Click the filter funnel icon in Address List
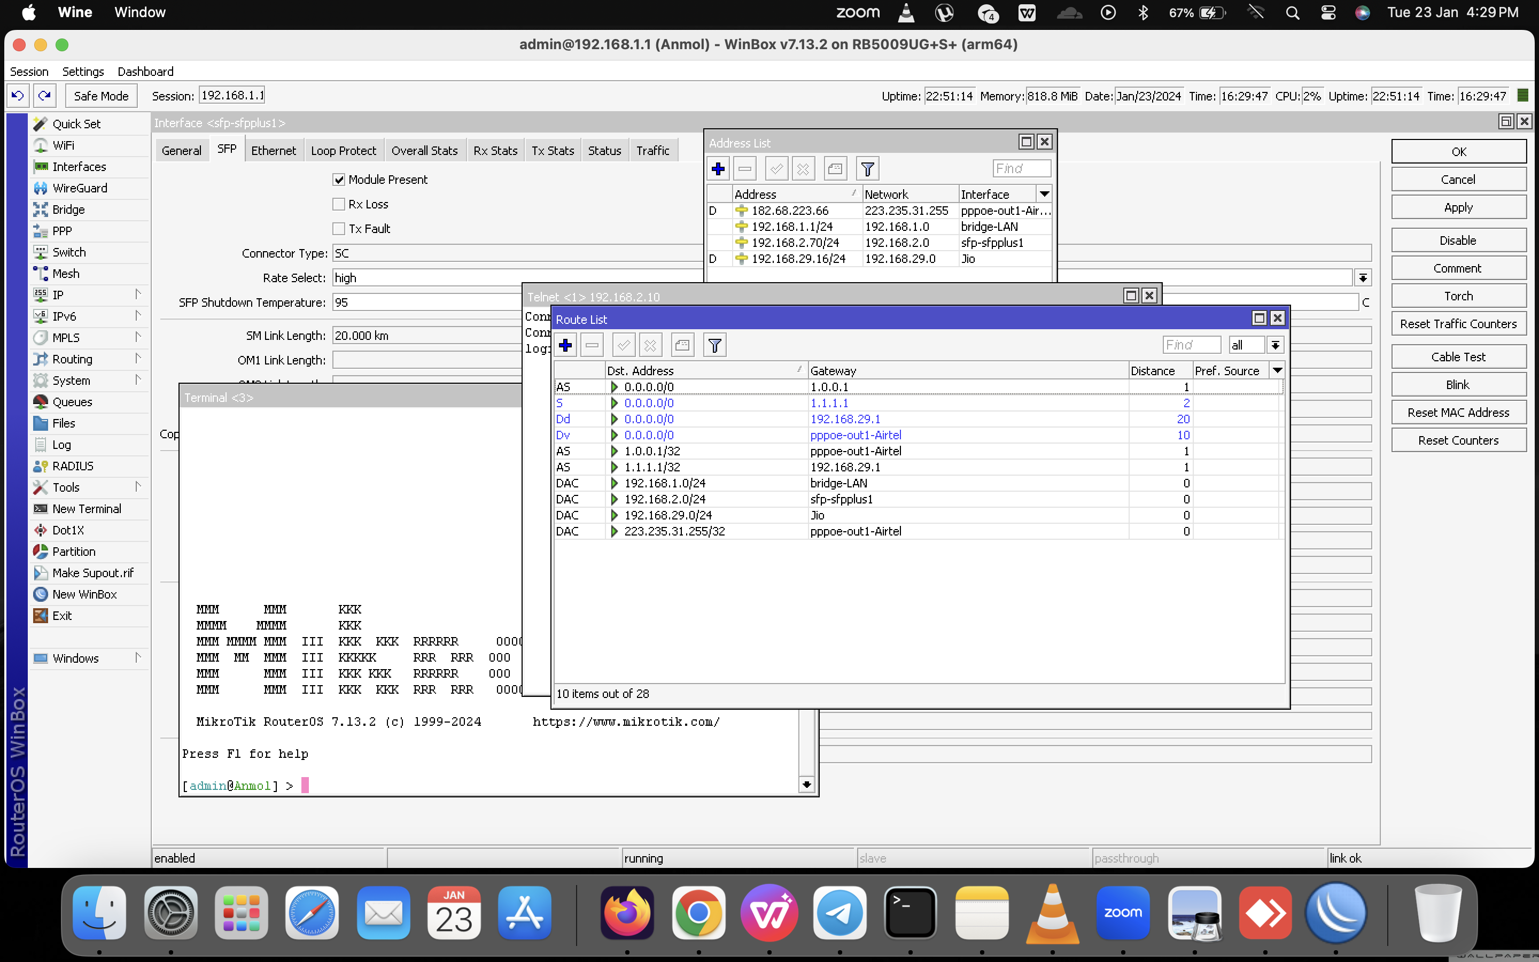Screen dimensions: 1539x962 867,169
